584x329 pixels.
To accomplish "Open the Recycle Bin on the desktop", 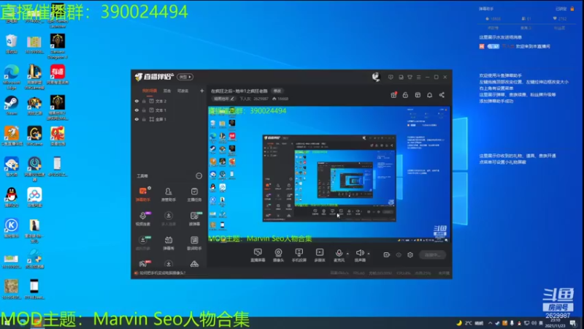I will click(12, 44).
